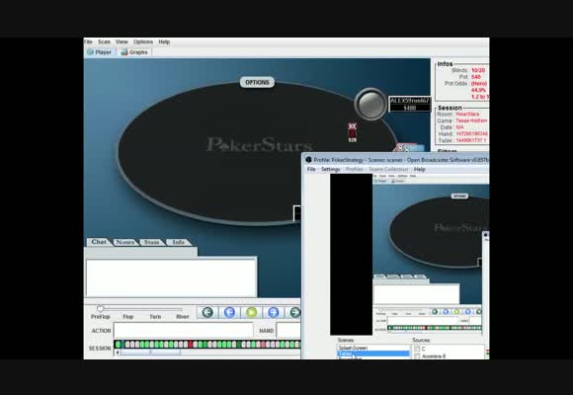
Task: Toggle the Acoomba E source checkbox
Action: click(417, 356)
